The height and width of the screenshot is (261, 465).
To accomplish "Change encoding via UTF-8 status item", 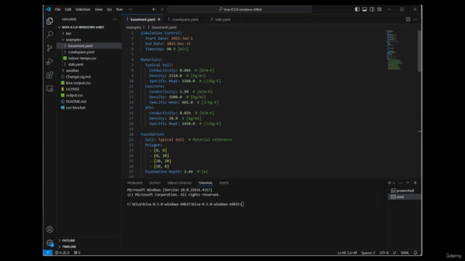I will click(384, 253).
